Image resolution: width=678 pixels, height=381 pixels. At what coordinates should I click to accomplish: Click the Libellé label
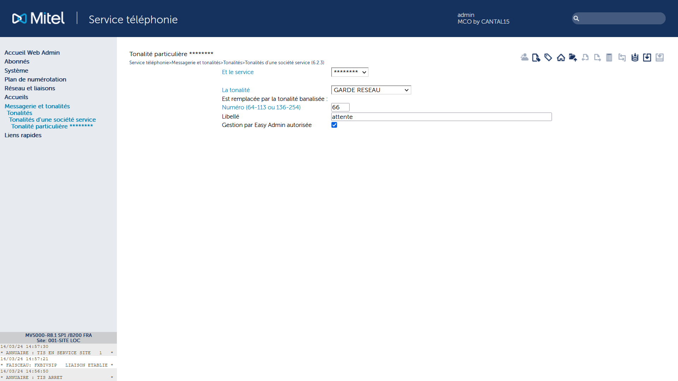[231, 116]
